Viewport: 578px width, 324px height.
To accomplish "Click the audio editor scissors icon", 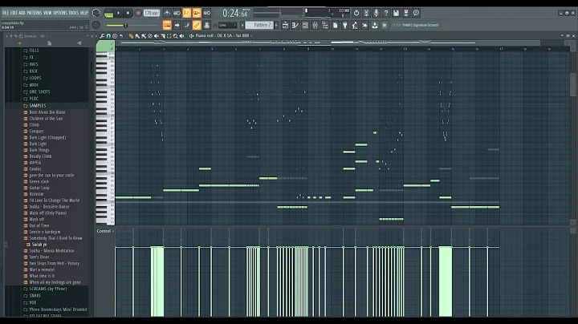I will (x=366, y=13).
